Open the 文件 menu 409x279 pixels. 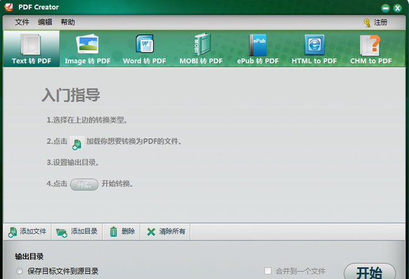tap(22, 22)
